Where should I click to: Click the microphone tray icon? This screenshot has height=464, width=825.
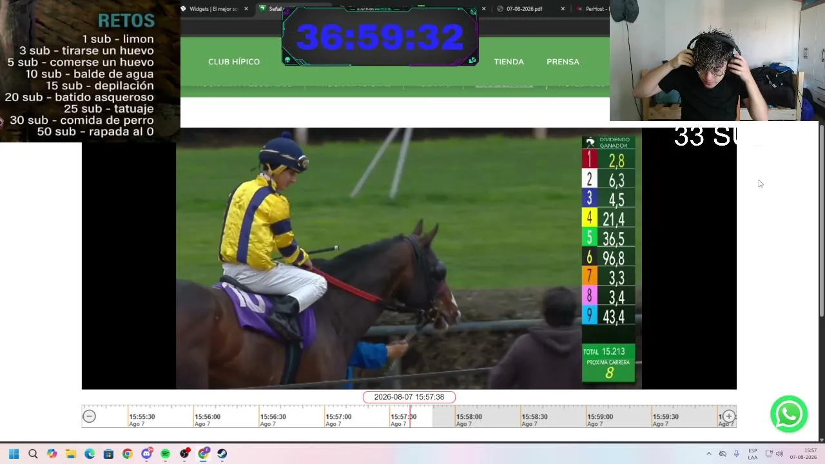tap(736, 454)
